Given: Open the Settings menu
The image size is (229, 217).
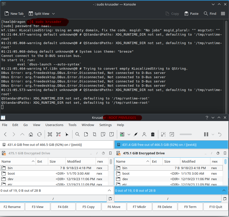Looking at the screenshot, I should click(105, 125).
